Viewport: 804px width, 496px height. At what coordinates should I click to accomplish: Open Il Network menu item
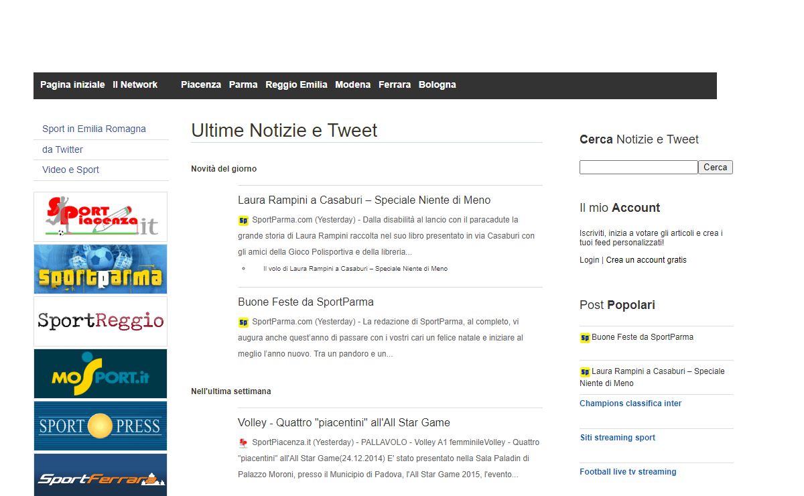pyautogui.click(x=135, y=84)
